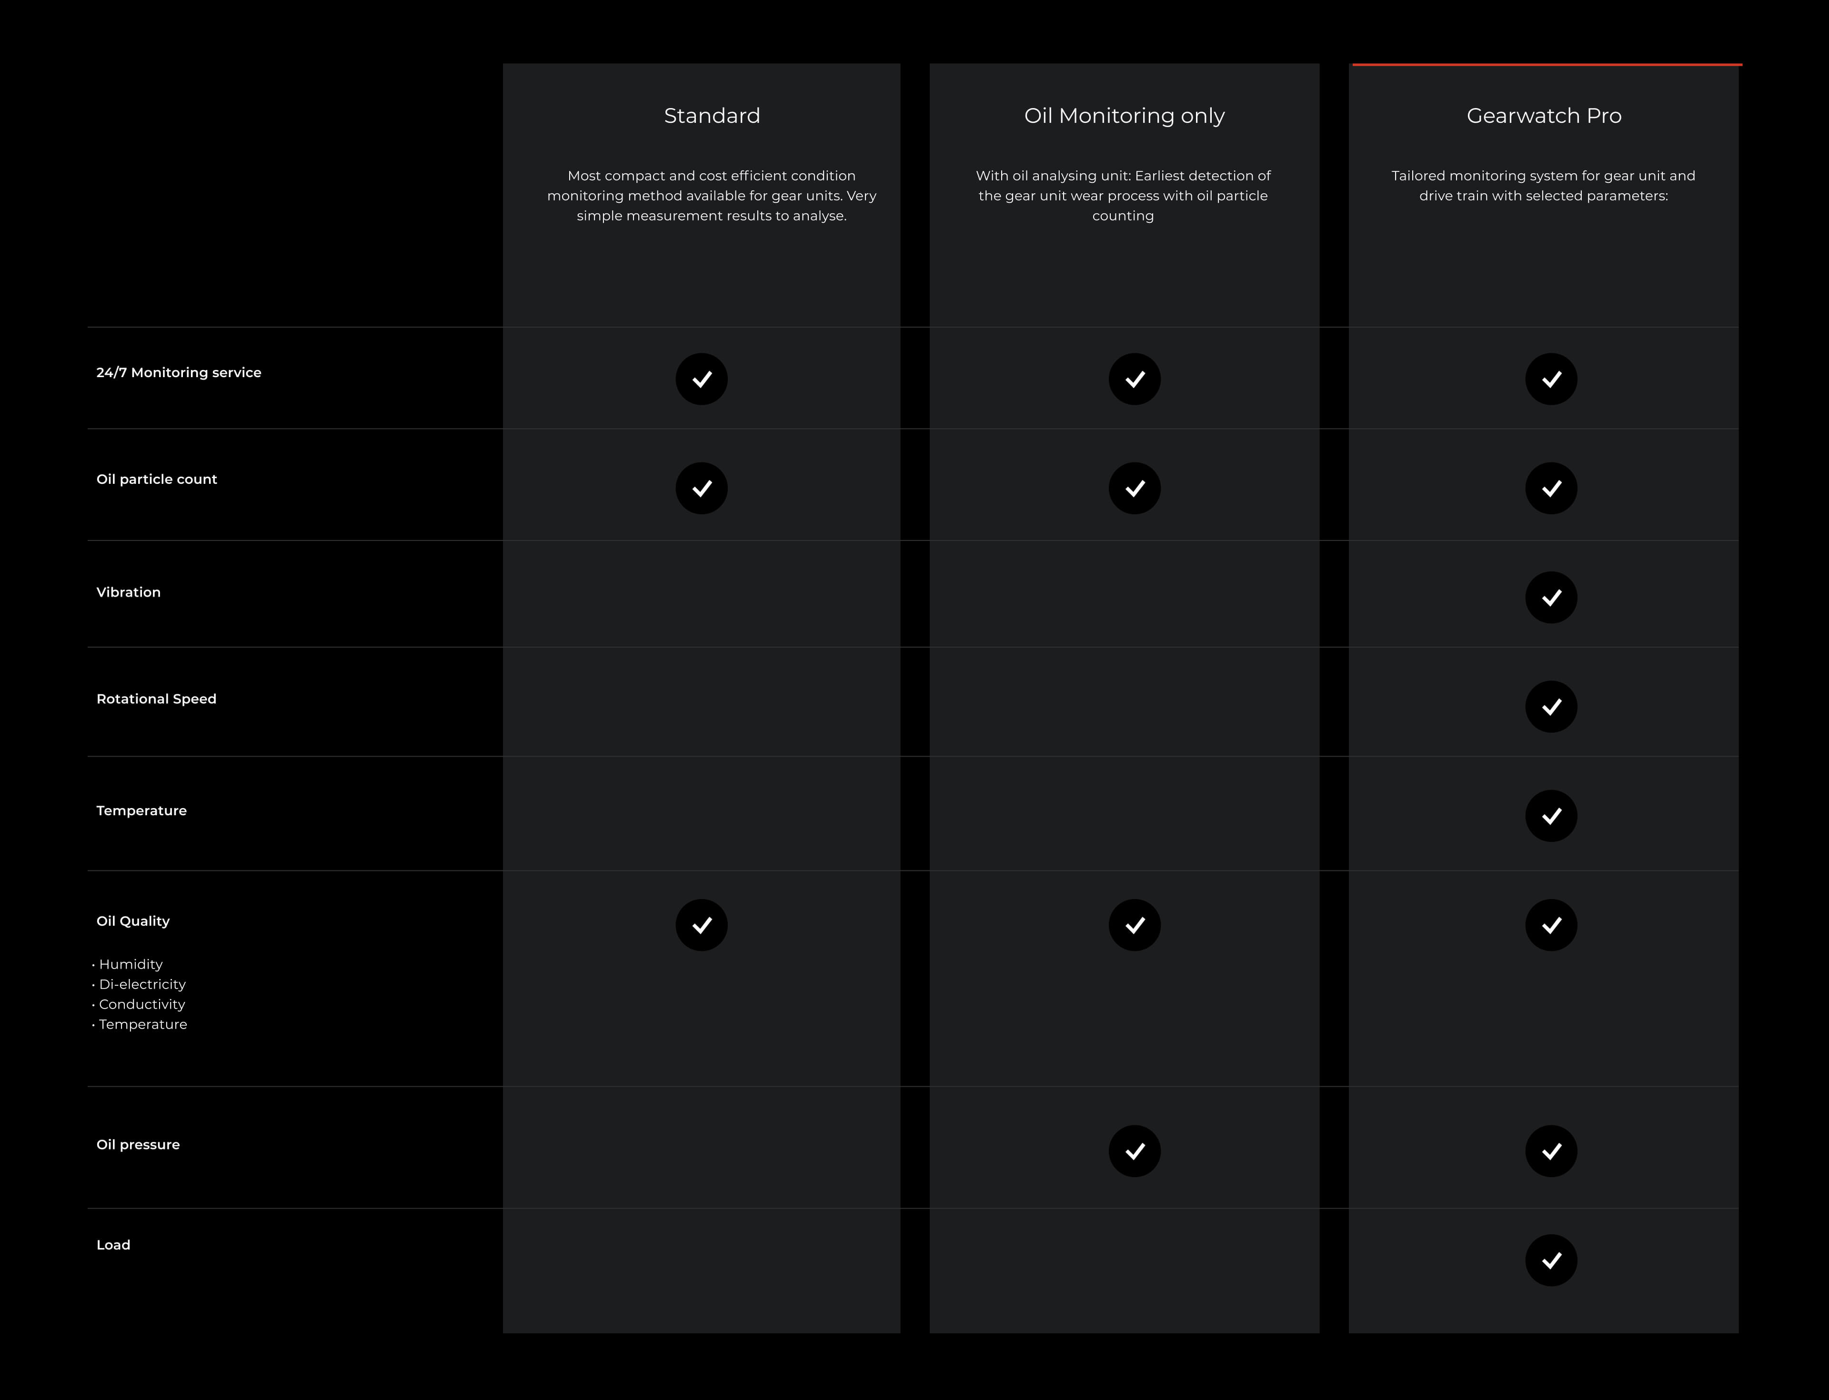Click the Gearwatch Pro Oil Quality checkmark
The height and width of the screenshot is (1400, 1829).
coord(1551,925)
